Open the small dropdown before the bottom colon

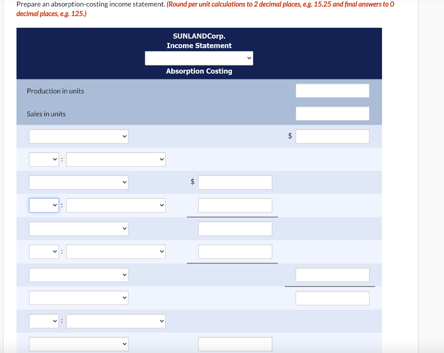click(44, 321)
